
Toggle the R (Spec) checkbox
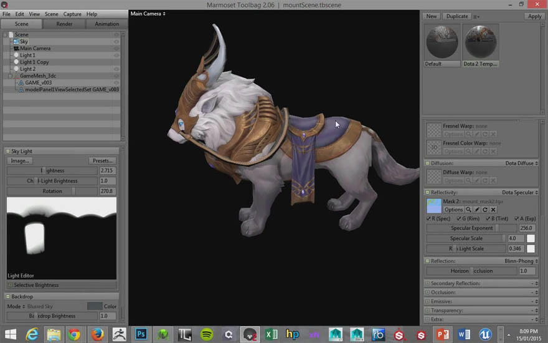[x=428, y=218]
